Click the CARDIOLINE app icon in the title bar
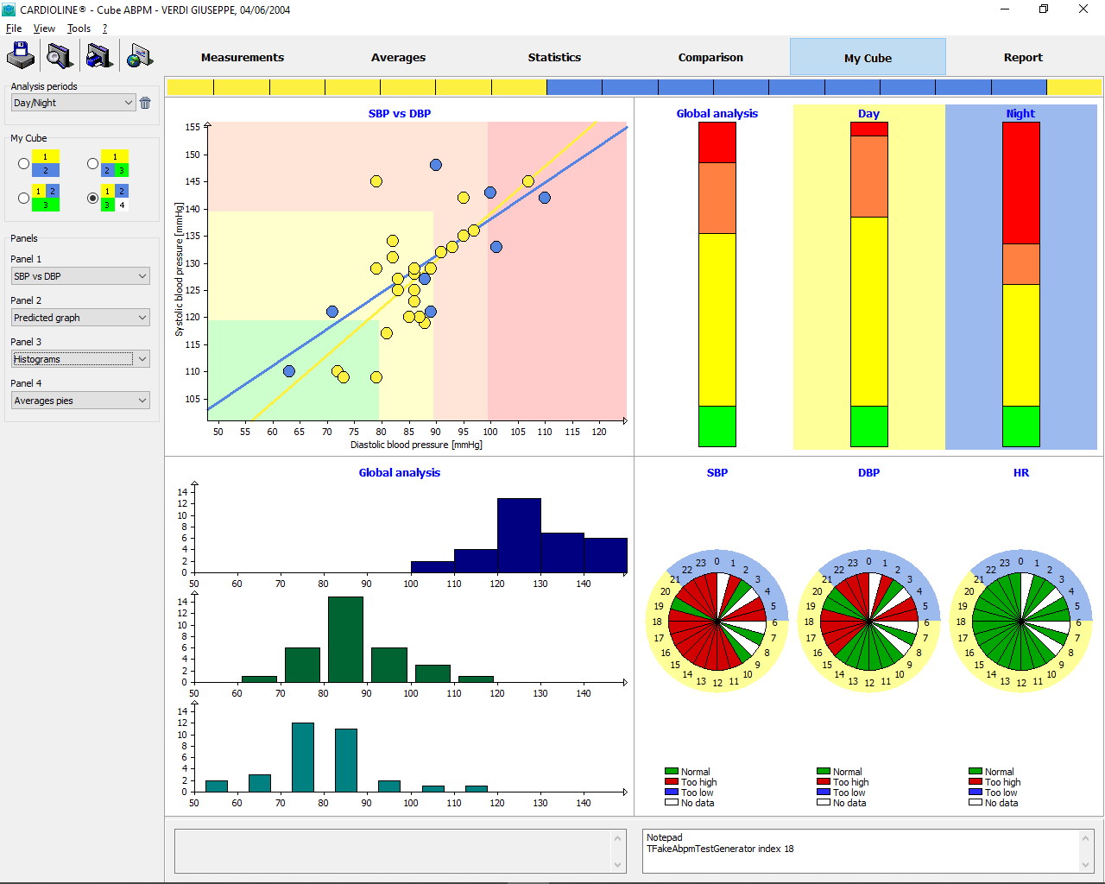The height and width of the screenshot is (884, 1105). [9, 9]
